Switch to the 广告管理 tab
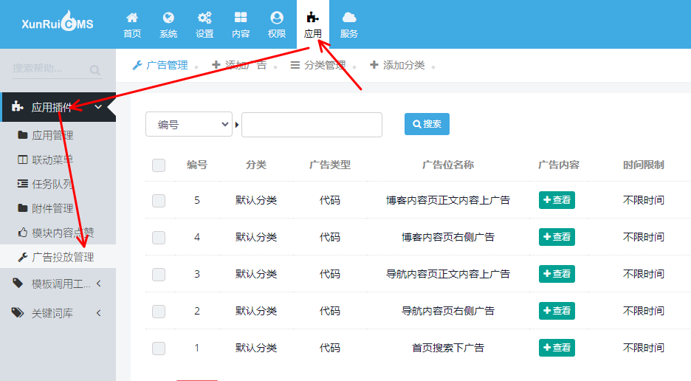Image resolution: width=691 pixels, height=381 pixels. click(160, 65)
